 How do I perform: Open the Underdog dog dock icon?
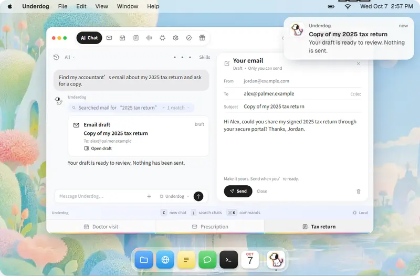[x=276, y=260]
